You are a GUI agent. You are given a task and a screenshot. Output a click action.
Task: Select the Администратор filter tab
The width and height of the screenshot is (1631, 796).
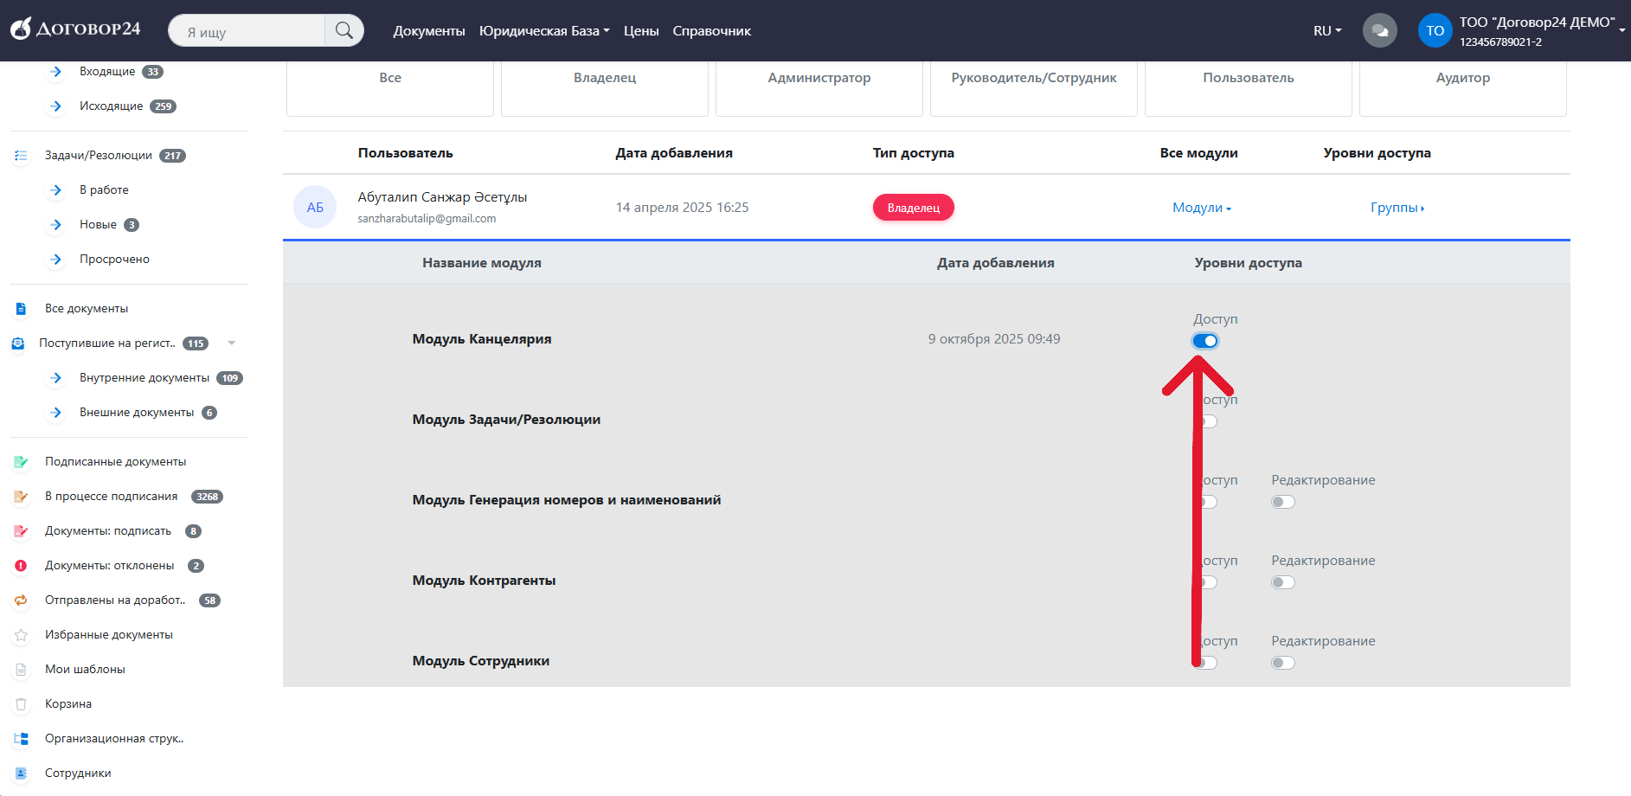(819, 79)
